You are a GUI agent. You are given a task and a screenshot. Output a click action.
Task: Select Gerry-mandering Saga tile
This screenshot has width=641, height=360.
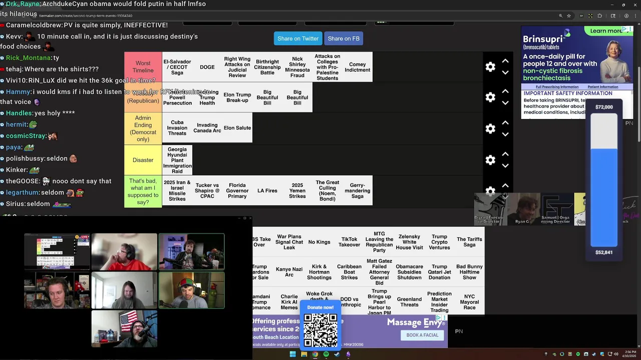pyautogui.click(x=358, y=190)
